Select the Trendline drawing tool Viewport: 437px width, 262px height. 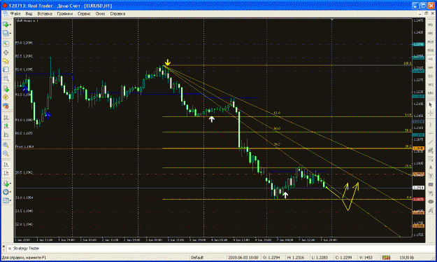pos(431,142)
